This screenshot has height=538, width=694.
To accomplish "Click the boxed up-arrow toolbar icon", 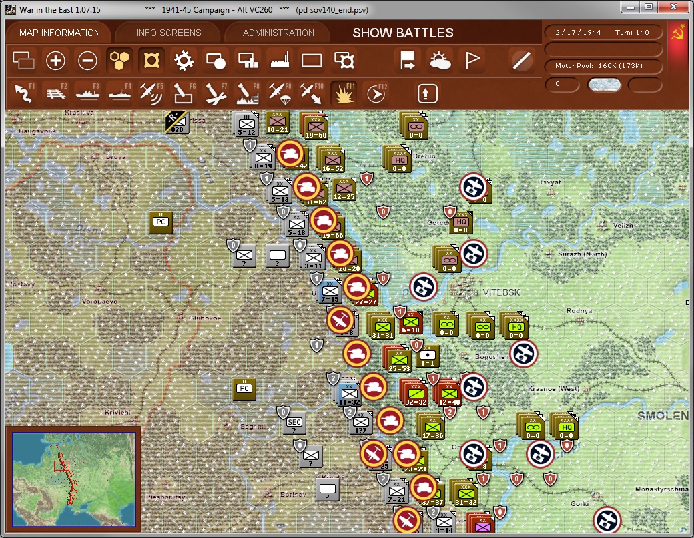I will tap(427, 93).
